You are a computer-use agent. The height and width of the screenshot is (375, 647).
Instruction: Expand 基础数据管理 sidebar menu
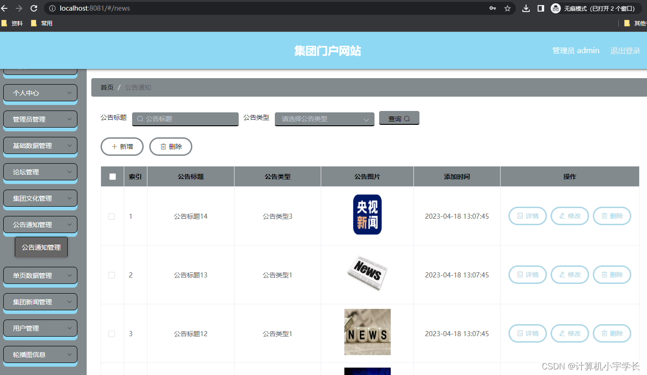pyautogui.click(x=40, y=146)
